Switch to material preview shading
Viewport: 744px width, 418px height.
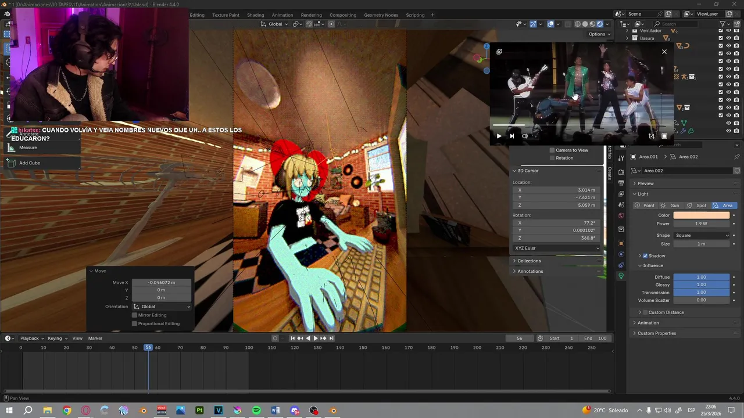(x=592, y=24)
